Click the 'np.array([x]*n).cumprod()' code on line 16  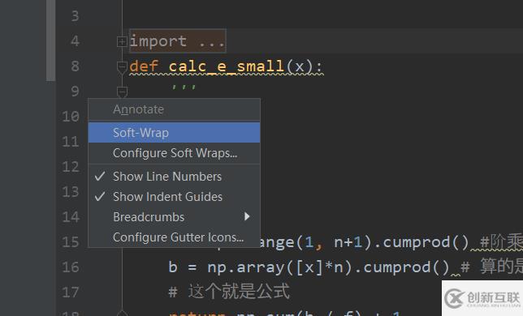click(x=328, y=267)
